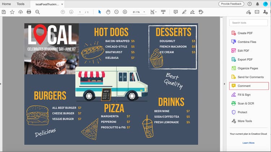271x152 pixels.
Task: Open the Learn More link
Action: point(248,143)
